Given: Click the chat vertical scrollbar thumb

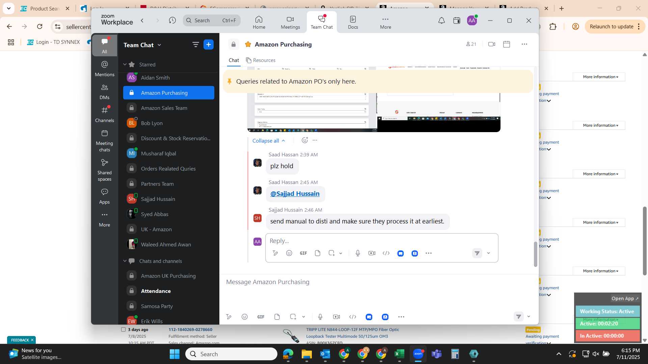Looking at the screenshot, I should (535, 254).
